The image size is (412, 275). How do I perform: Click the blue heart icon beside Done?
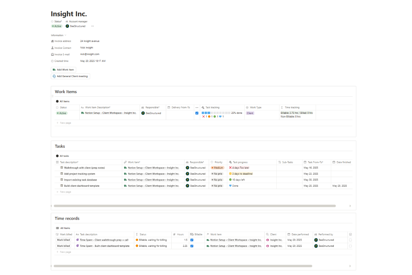click(230, 186)
